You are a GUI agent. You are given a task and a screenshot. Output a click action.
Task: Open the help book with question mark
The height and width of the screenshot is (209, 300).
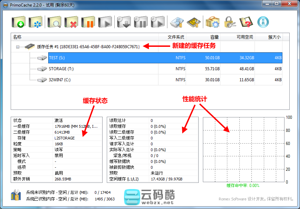246,22
